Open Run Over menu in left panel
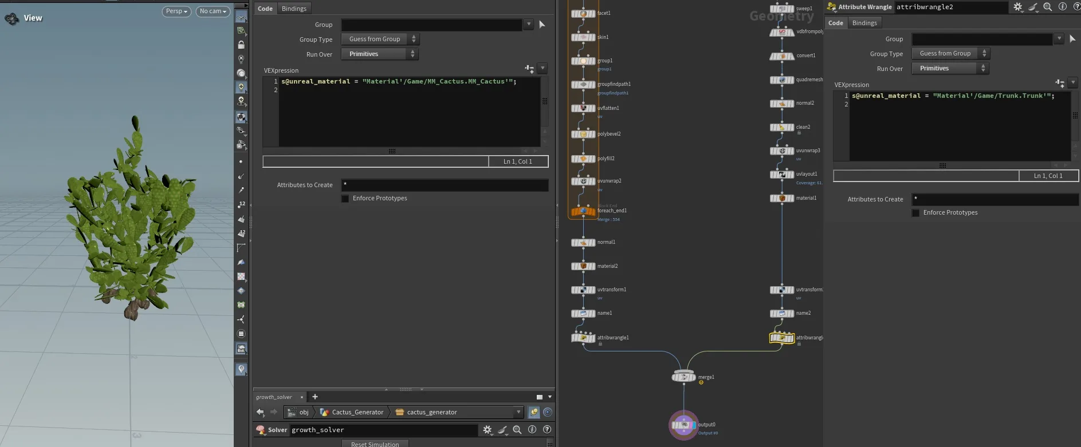This screenshot has height=447, width=1081. pos(380,54)
